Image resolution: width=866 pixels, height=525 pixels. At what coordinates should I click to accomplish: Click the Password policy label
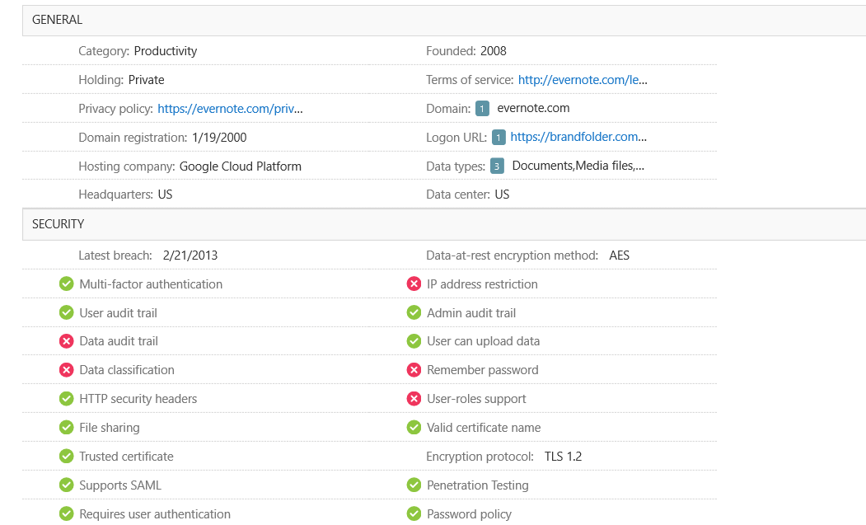pos(469,514)
